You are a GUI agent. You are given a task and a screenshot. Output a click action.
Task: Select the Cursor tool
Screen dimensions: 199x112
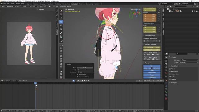(61, 14)
